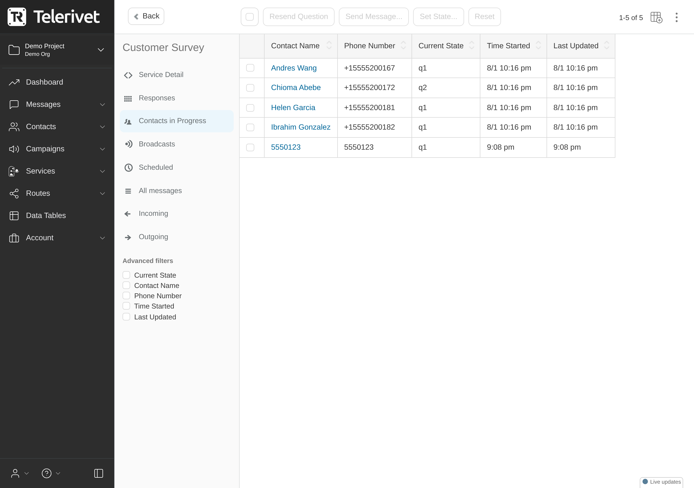Select the Andres Wang row checkbox
694x488 pixels.
point(250,68)
